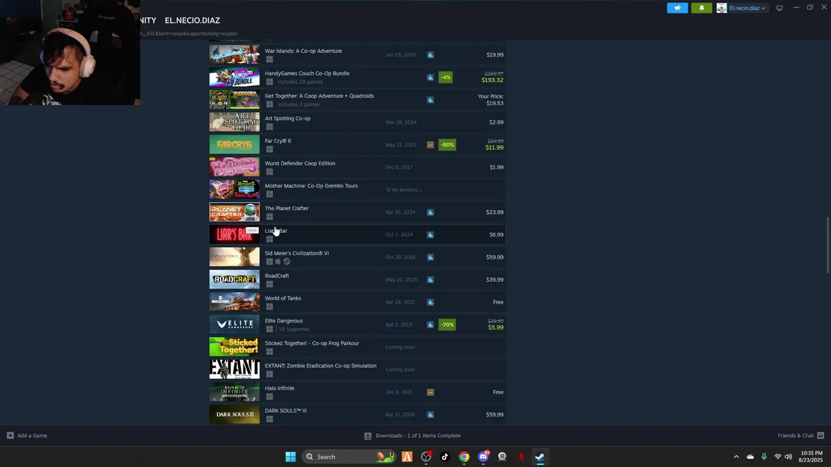Viewport: 831px width, 467px height.
Task: Open TikTok from the taskbar
Action: pyautogui.click(x=445, y=457)
